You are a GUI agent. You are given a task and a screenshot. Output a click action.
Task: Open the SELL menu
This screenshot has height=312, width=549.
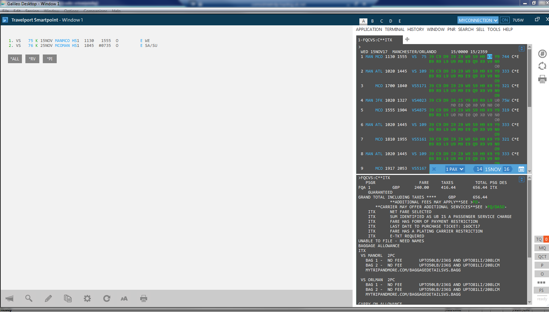[480, 29]
